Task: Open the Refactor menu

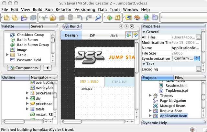Action: pos(63,10)
